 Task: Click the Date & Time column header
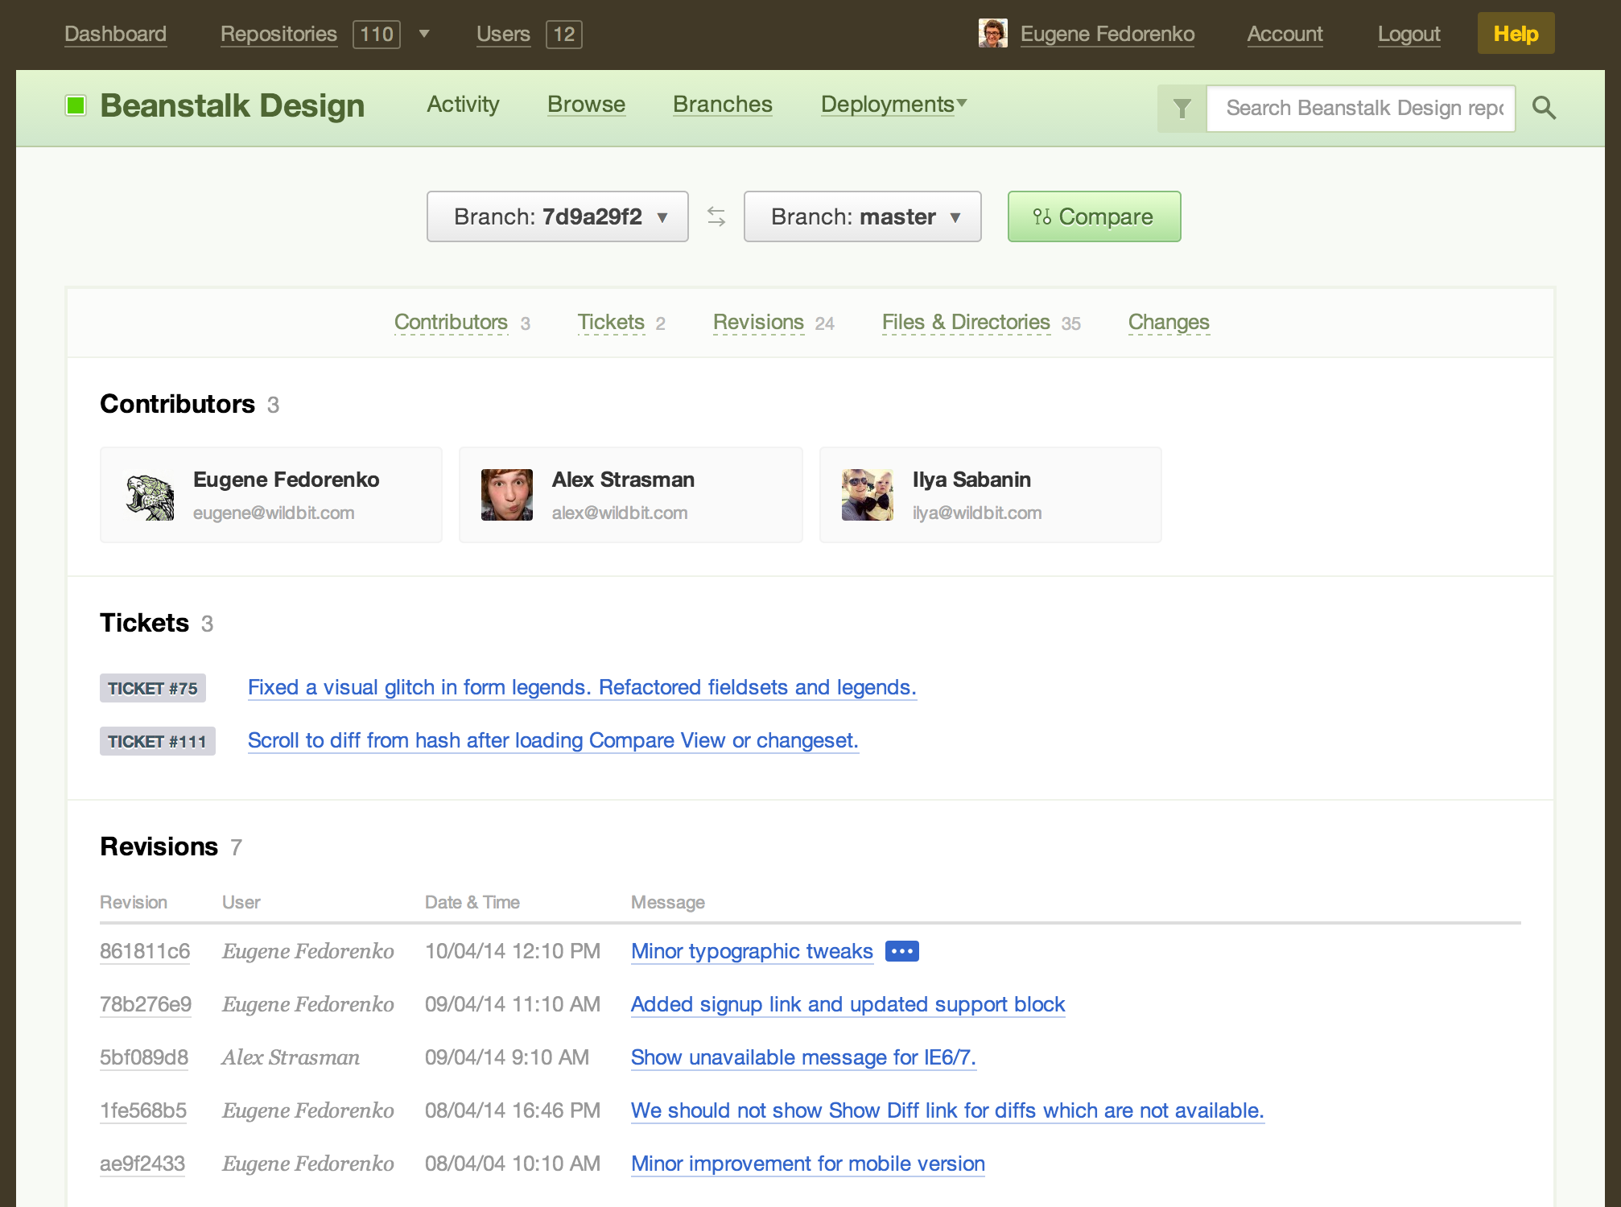[472, 902]
